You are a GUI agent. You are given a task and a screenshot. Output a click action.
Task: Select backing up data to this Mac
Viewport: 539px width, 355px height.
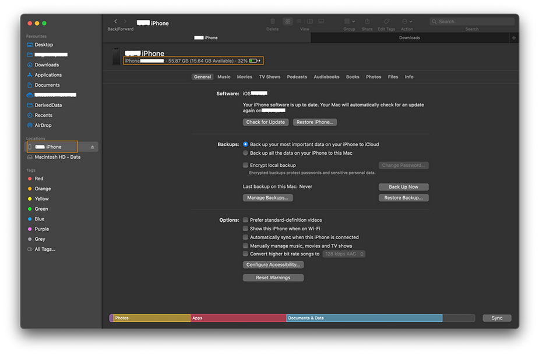click(245, 152)
